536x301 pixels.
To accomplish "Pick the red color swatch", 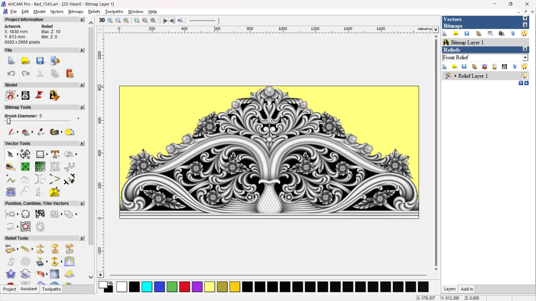I will pos(184,287).
